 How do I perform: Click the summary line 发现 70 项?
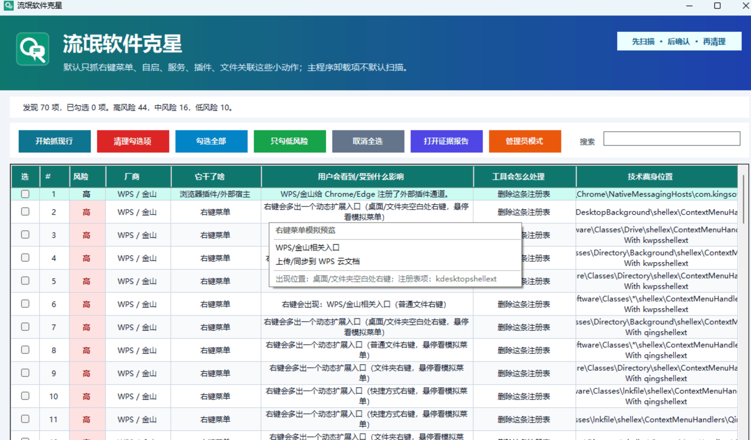click(128, 107)
